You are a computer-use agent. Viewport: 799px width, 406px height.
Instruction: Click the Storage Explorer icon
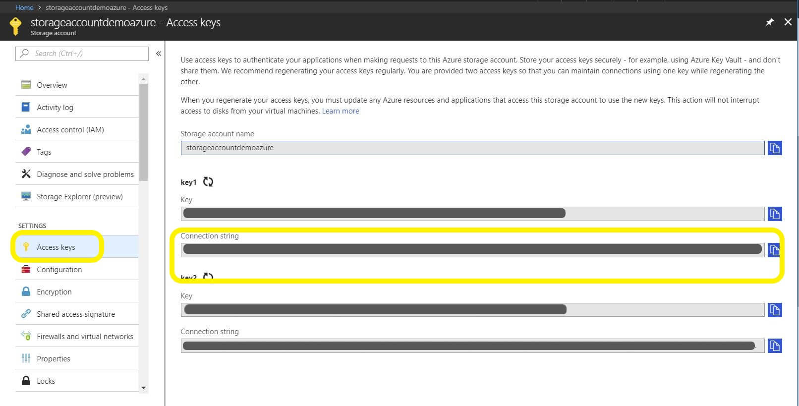tap(26, 196)
